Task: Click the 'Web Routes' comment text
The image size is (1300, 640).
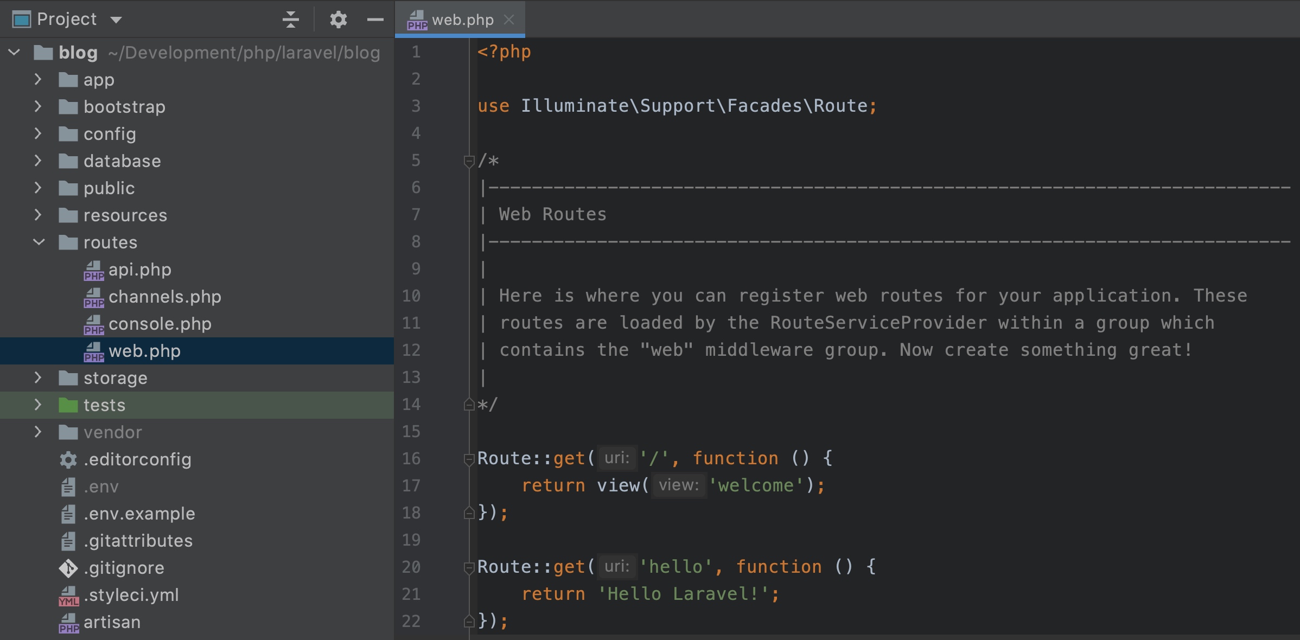Action: tap(552, 214)
